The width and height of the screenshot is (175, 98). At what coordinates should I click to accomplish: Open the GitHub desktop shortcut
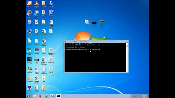30,88
